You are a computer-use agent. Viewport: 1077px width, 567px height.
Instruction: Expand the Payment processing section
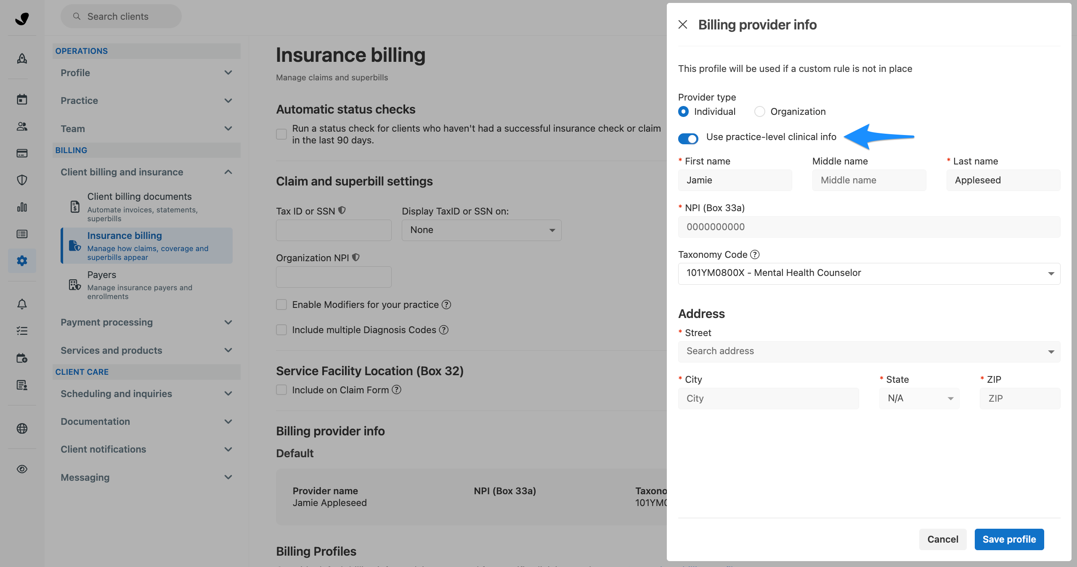[x=146, y=322]
